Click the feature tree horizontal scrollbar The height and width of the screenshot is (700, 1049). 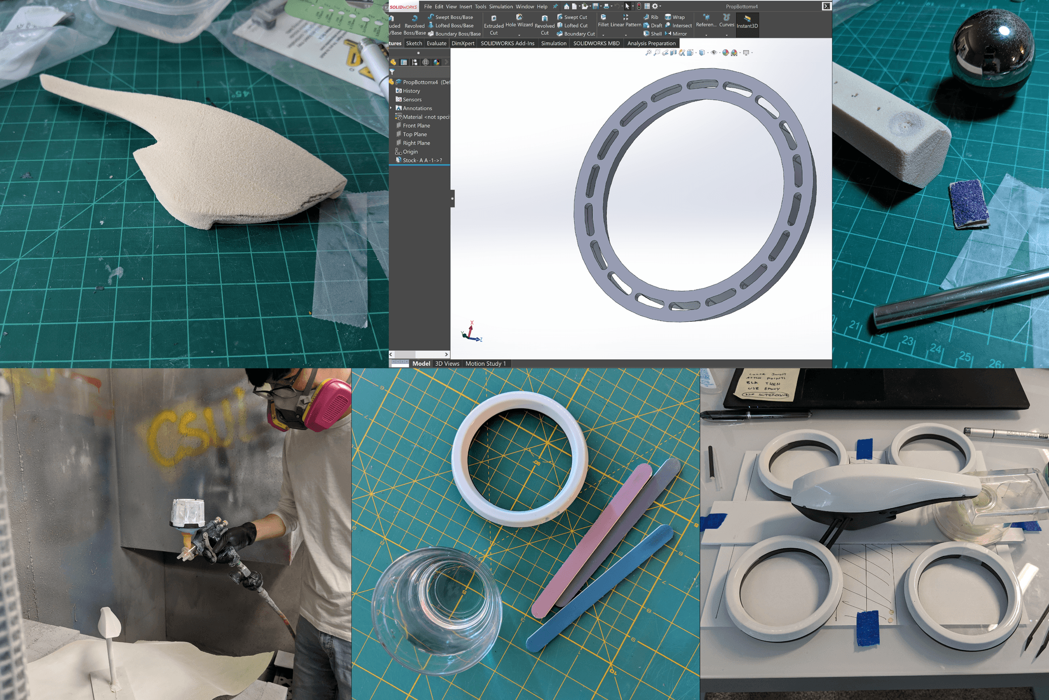click(406, 354)
